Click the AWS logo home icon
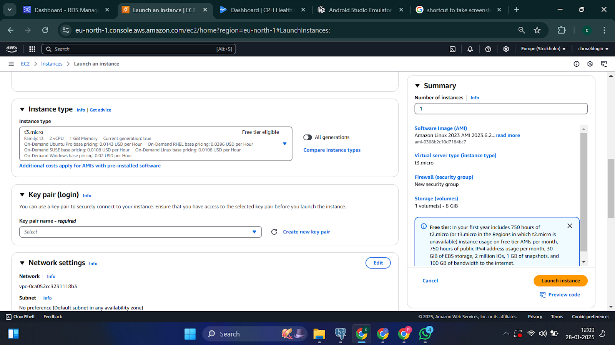 [12, 49]
